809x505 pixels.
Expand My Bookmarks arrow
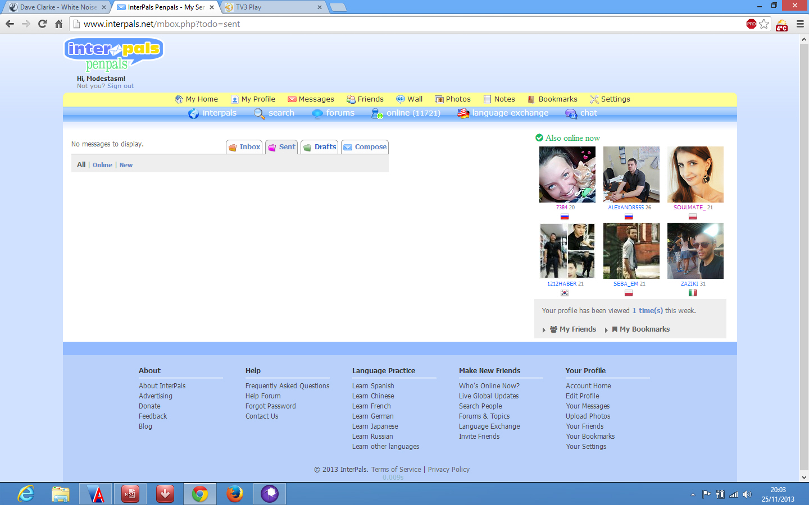pyautogui.click(x=606, y=330)
